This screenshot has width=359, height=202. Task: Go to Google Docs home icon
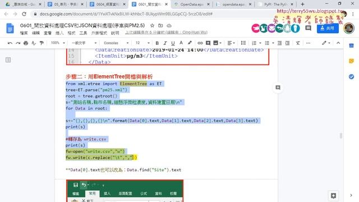coord(10,29)
